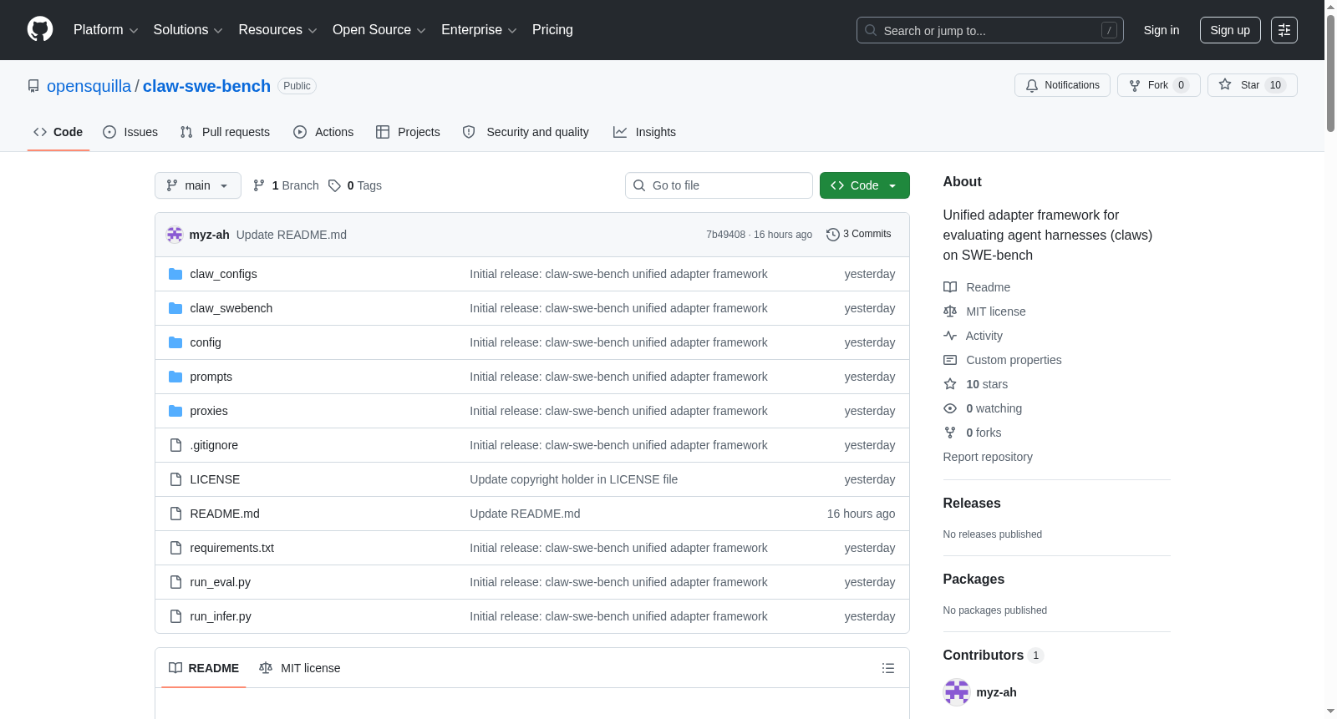Click the MIT license scale icon in About
The image size is (1337, 719).
[950, 311]
